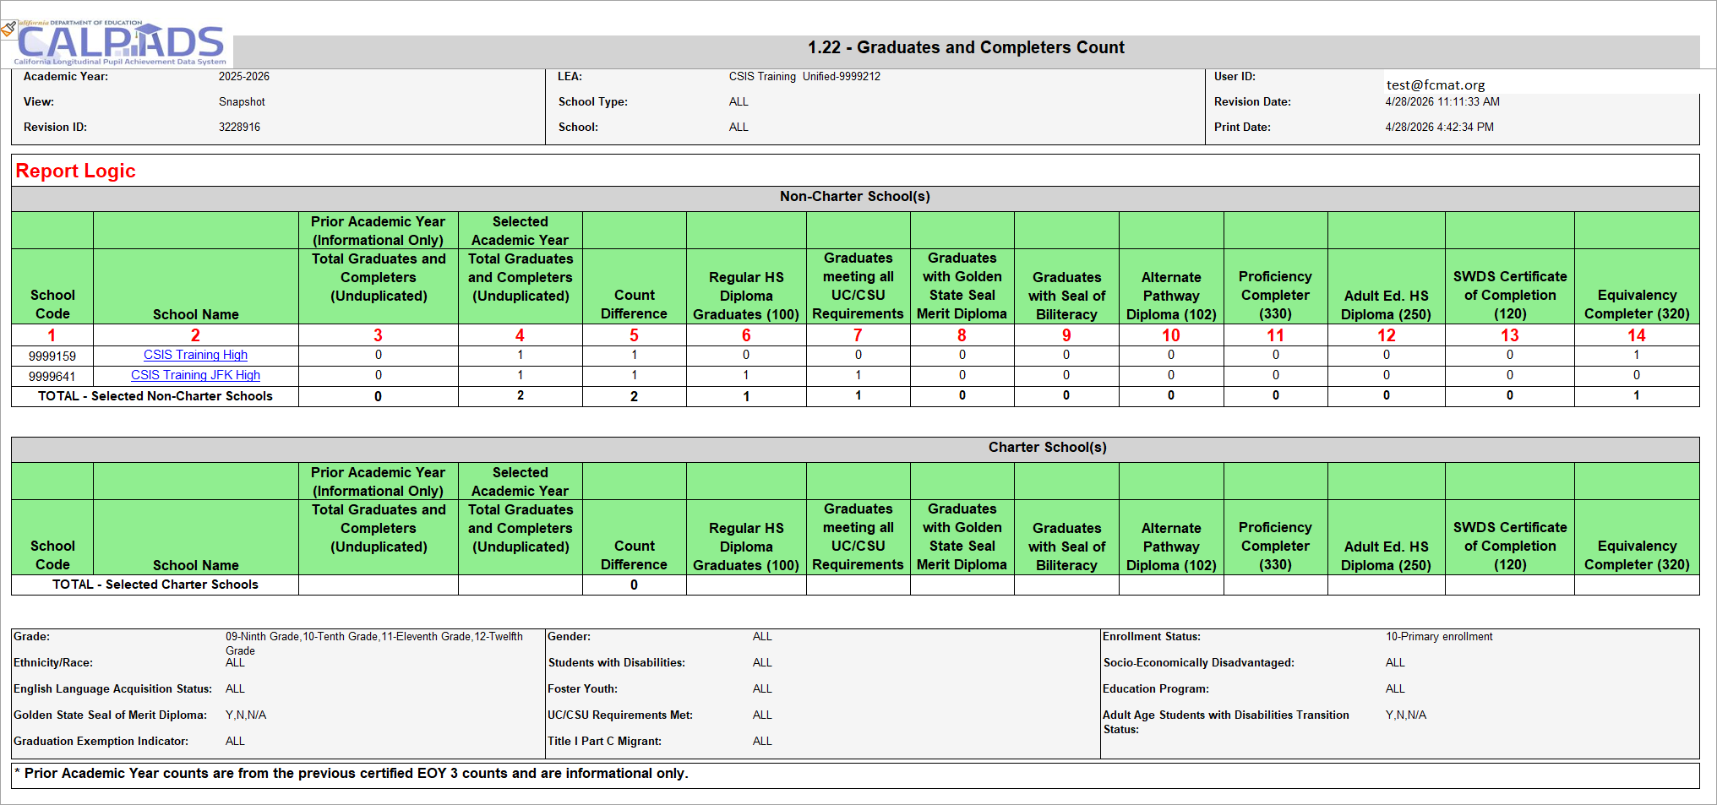Select school code 9999159
Viewport: 1717px width, 805px height.
click(52, 356)
